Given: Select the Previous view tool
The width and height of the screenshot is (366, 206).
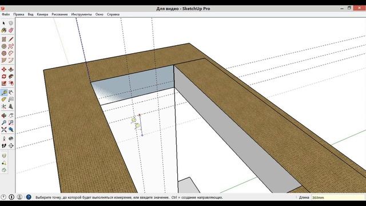Looking at the screenshot, I should 11,130.
